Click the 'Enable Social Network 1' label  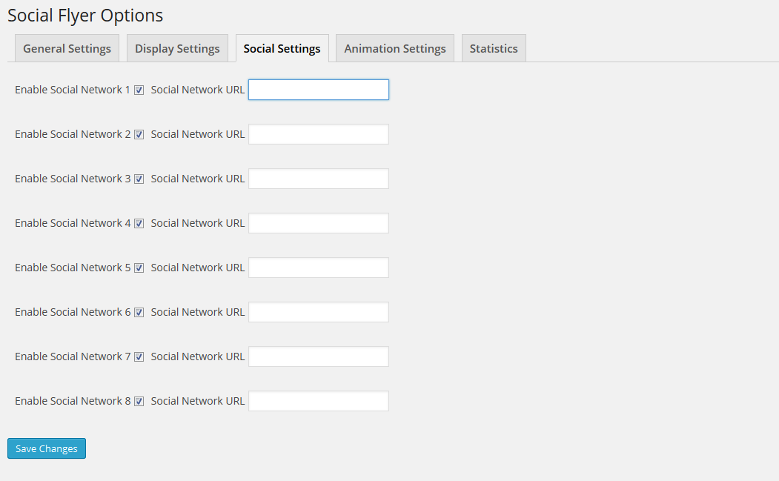pyautogui.click(x=73, y=90)
